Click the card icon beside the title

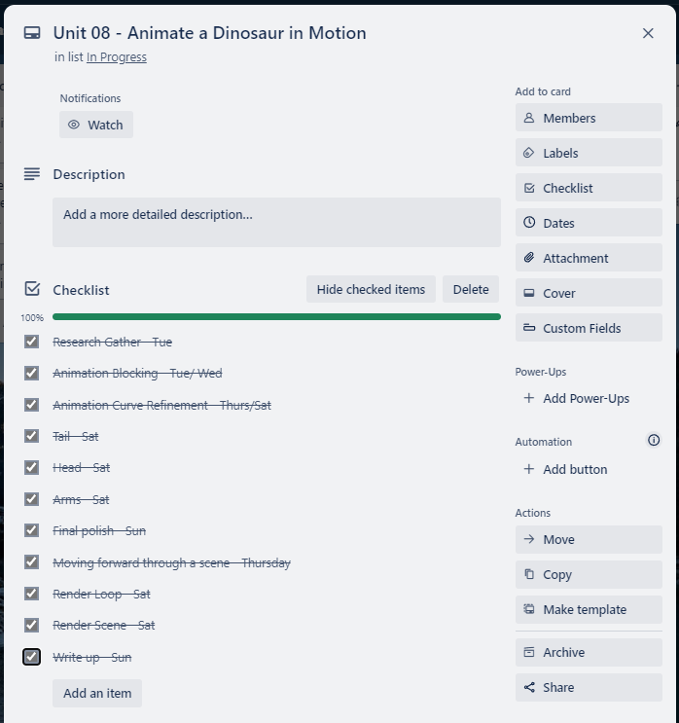tap(32, 33)
